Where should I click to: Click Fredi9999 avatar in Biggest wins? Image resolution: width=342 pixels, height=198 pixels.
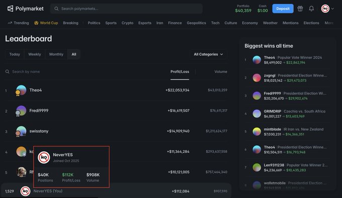(x=256, y=95)
